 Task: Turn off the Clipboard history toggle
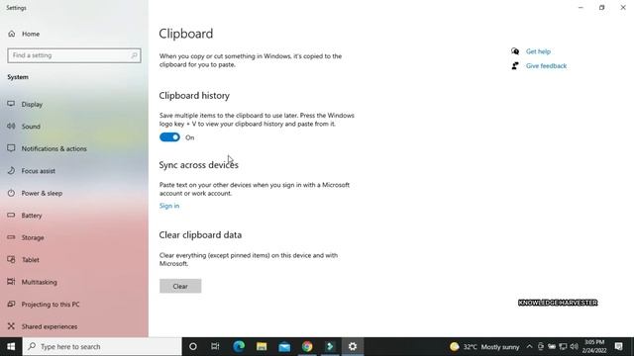point(169,137)
